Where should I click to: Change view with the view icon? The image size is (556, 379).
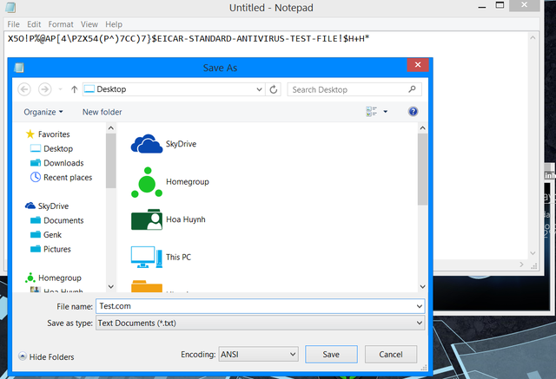(x=371, y=112)
